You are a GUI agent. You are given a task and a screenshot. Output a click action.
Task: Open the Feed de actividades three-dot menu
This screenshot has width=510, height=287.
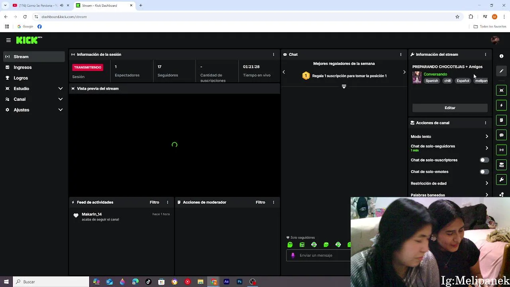[x=167, y=202]
